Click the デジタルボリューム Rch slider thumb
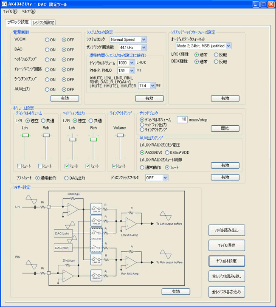This screenshot has height=307, width=276. tap(46, 135)
